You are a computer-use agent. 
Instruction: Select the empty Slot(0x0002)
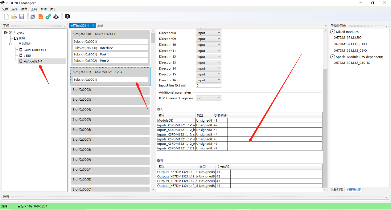pos(110,91)
